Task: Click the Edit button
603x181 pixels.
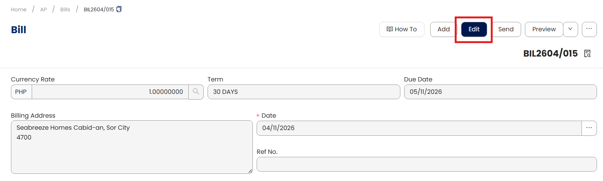Action: point(474,29)
